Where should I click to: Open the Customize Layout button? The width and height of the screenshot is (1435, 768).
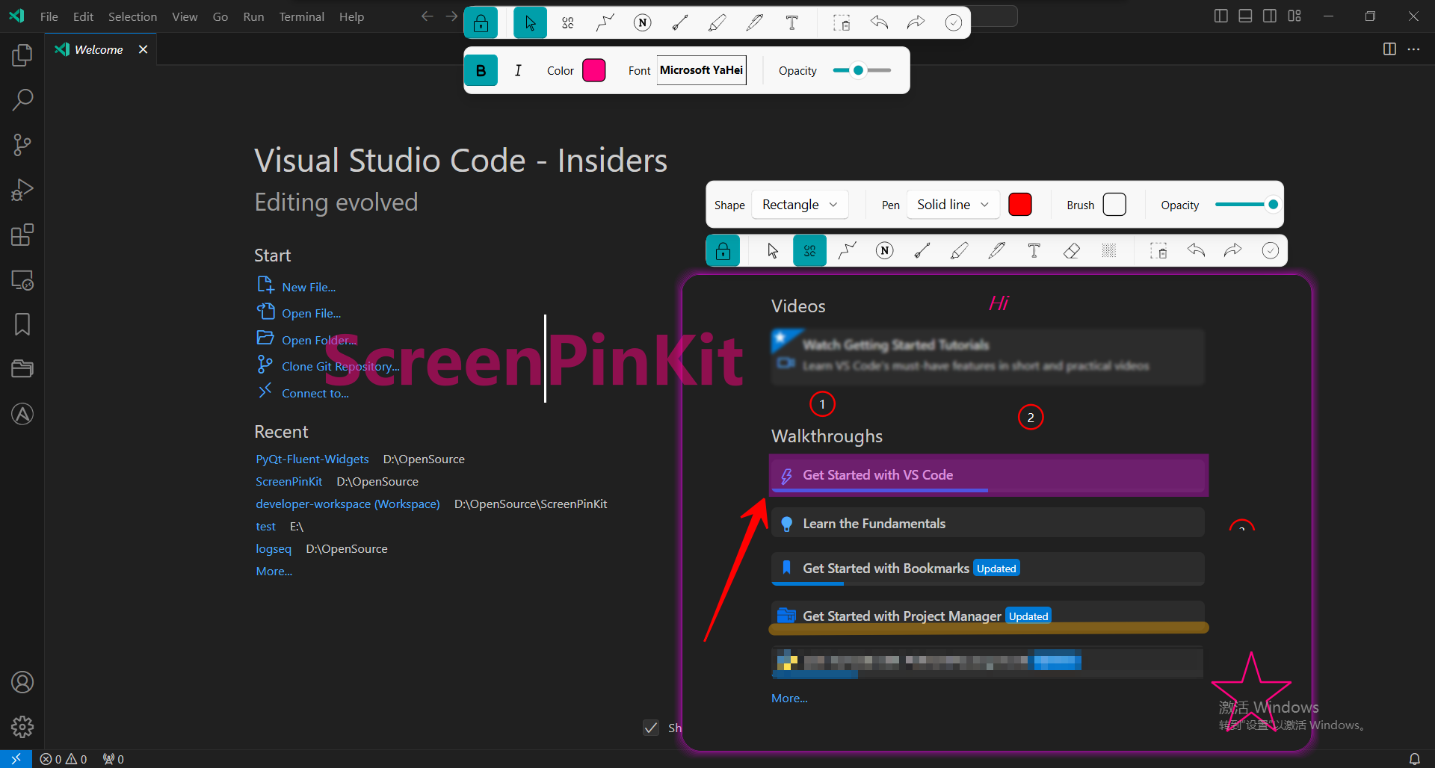coord(1294,16)
